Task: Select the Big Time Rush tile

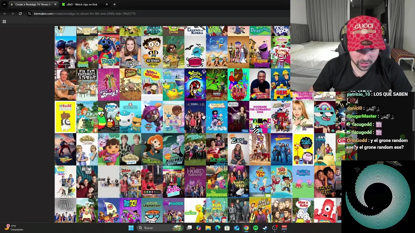Action: [x=87, y=182]
